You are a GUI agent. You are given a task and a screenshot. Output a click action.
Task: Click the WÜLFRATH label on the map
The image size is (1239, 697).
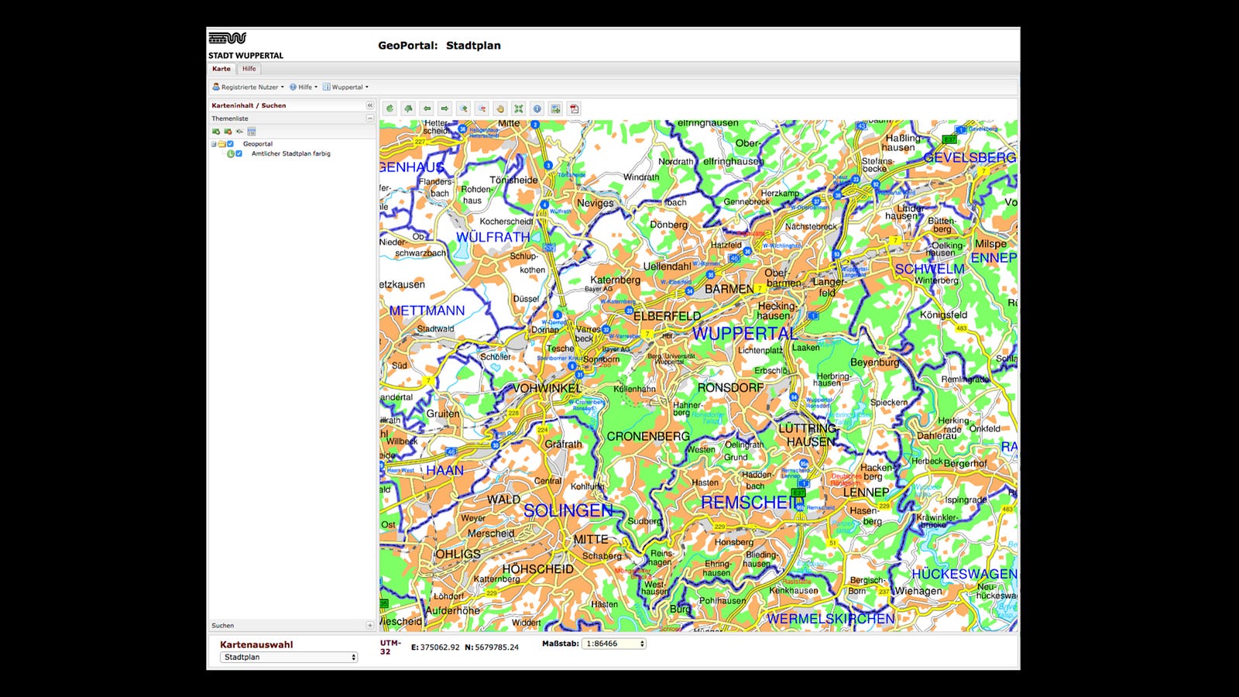(x=493, y=237)
